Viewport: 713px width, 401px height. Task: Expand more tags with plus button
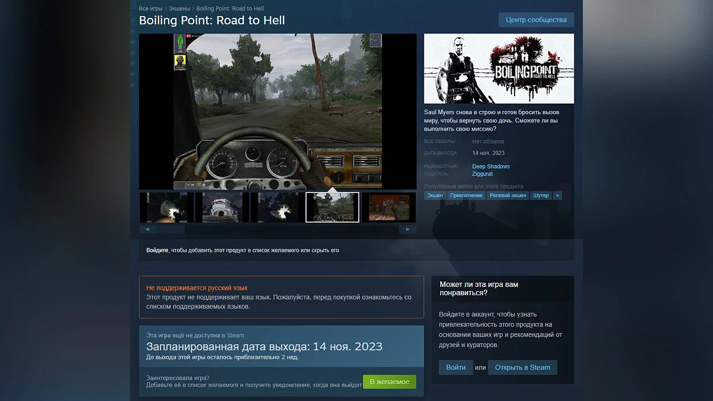point(557,195)
